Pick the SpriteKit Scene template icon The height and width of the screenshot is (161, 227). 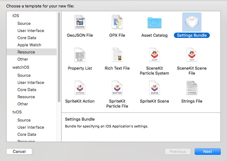[x=155, y=88]
